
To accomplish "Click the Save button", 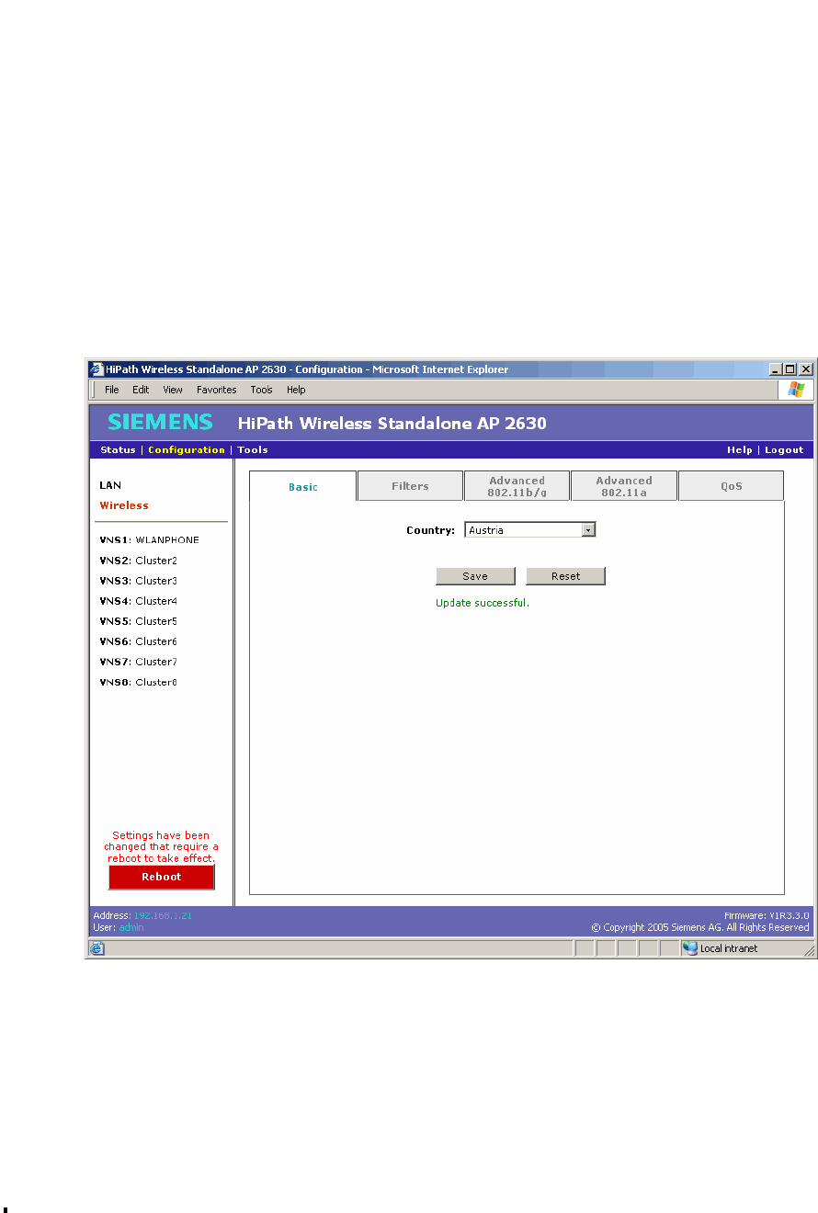I will point(475,576).
